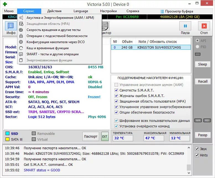Click the 468862128 LBA (240 GB) readout

[x=180, y=17]
